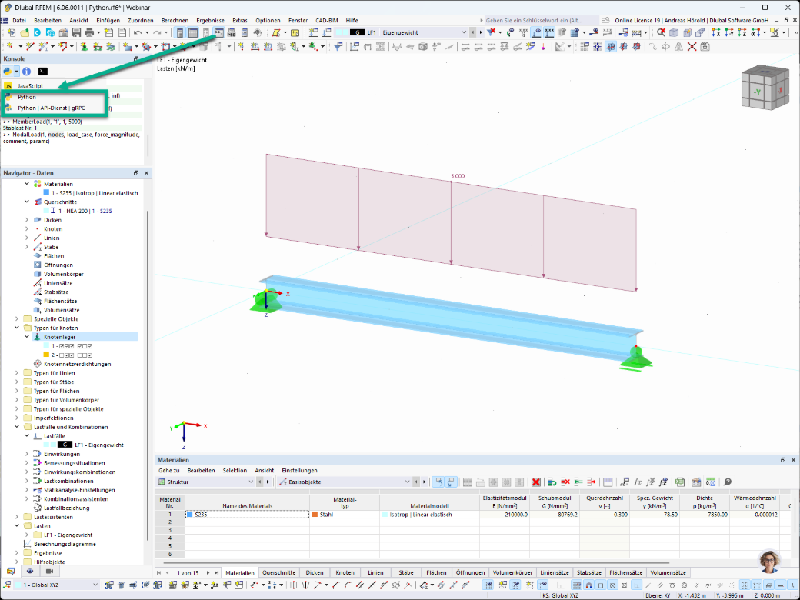Image resolution: width=800 pixels, height=600 pixels.
Task: Switch to the Querschnitte table tab
Action: (x=279, y=572)
